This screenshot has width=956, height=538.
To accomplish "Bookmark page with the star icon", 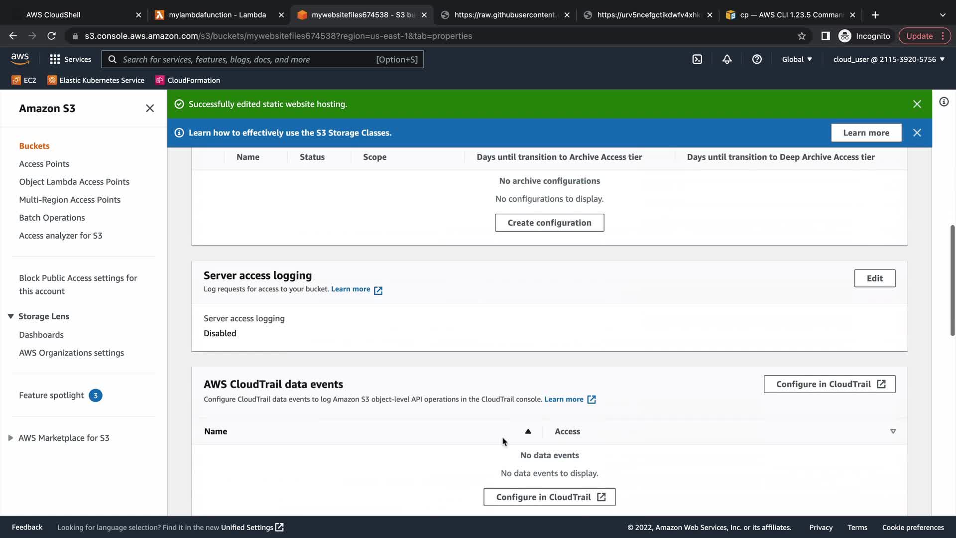I will [x=802, y=36].
